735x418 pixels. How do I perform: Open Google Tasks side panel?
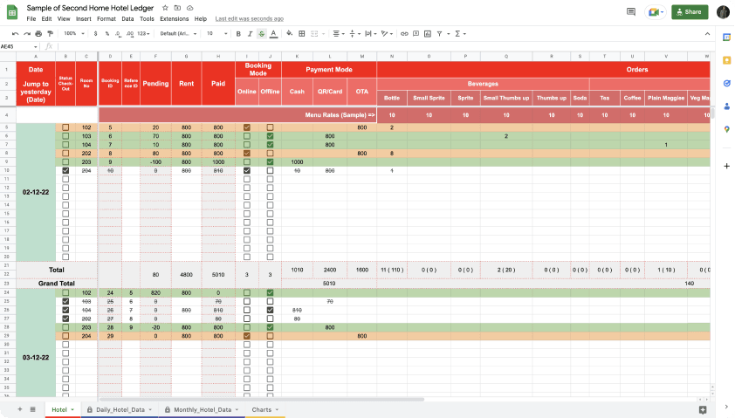(726, 84)
